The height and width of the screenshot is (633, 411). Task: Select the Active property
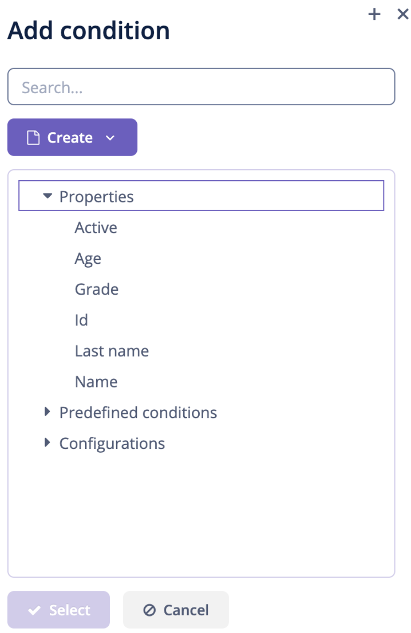(x=96, y=227)
